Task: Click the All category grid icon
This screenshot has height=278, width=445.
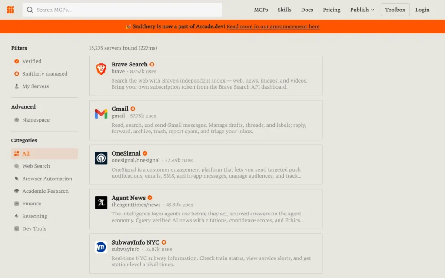Action: (x=17, y=153)
